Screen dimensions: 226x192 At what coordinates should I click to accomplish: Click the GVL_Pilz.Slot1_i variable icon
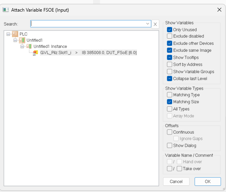(35, 53)
